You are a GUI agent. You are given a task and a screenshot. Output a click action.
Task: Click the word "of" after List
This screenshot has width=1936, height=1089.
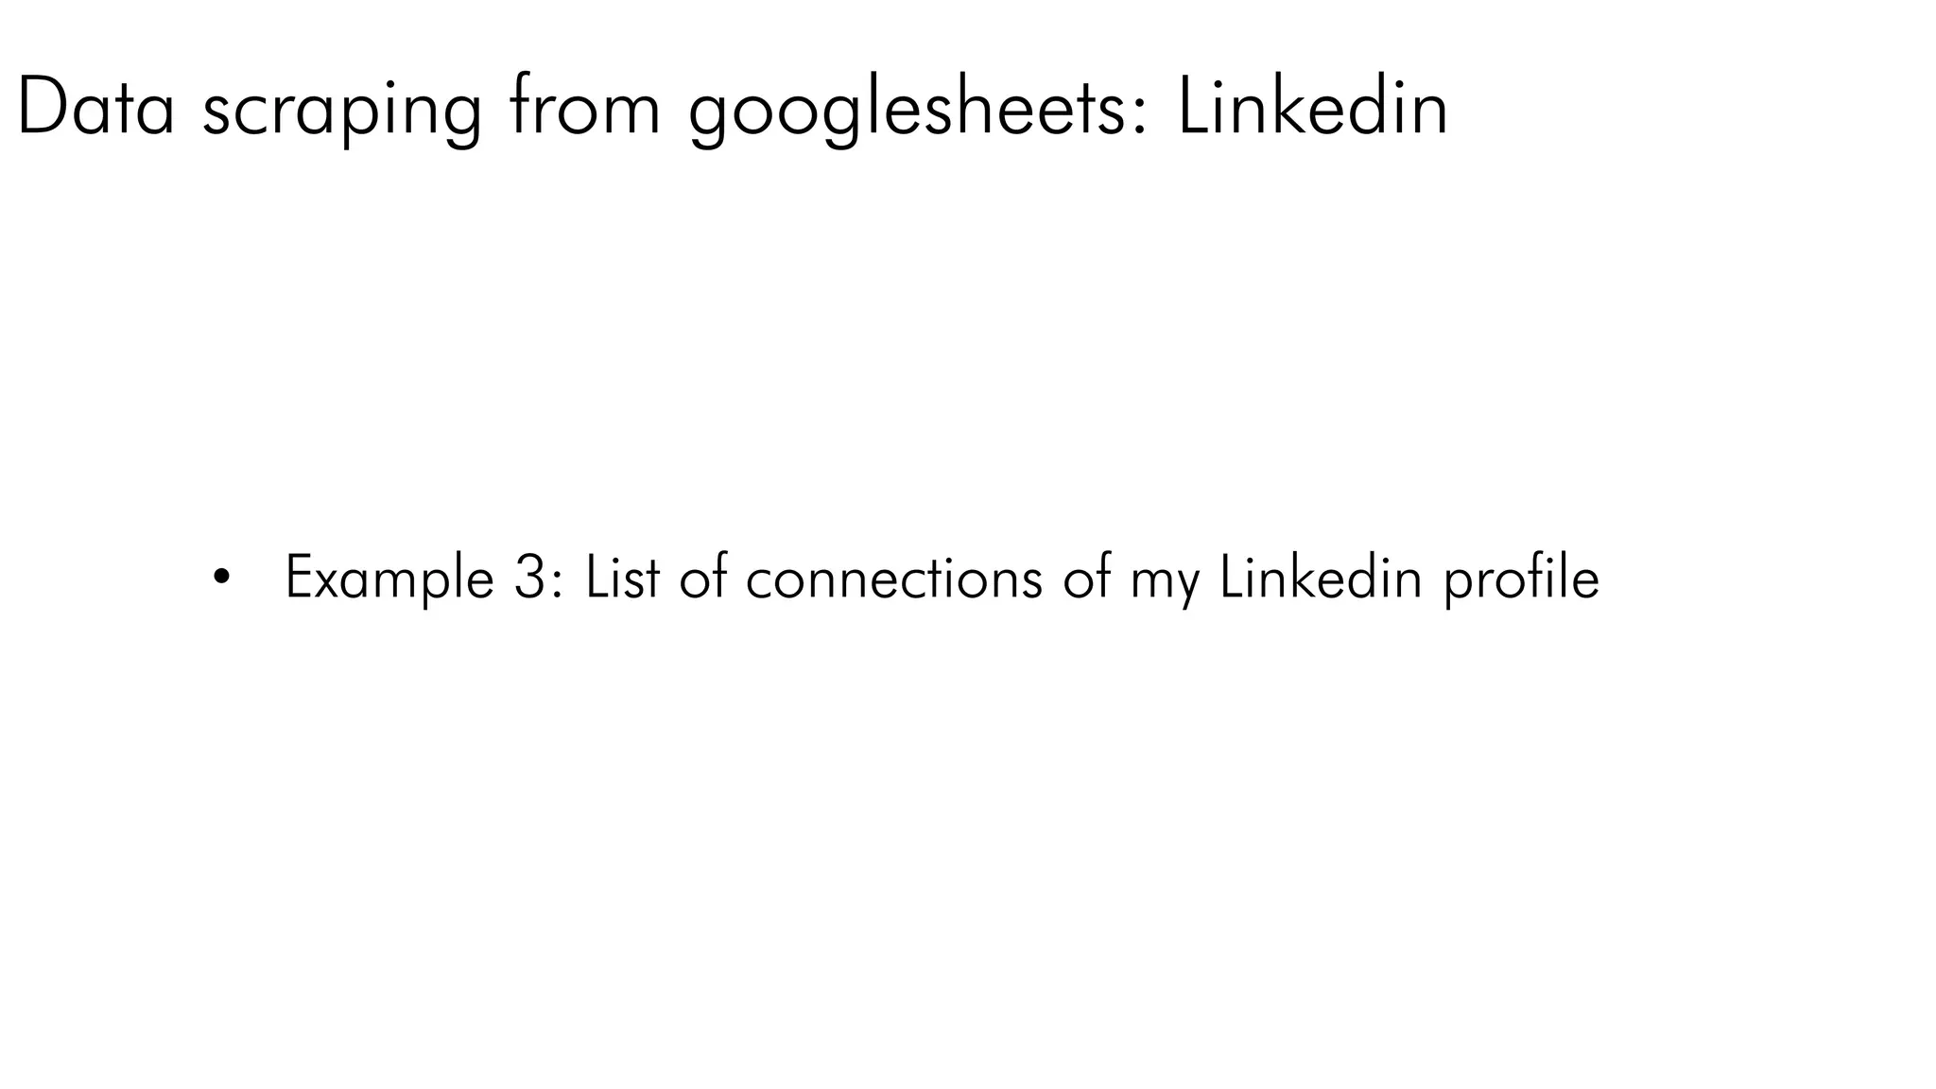[x=703, y=577]
